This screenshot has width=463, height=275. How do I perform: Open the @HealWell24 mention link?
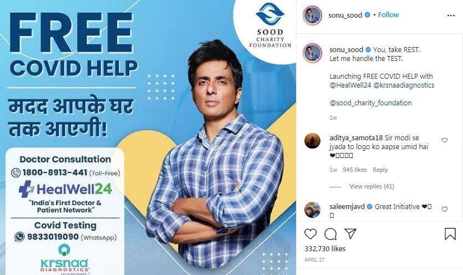[x=350, y=85]
